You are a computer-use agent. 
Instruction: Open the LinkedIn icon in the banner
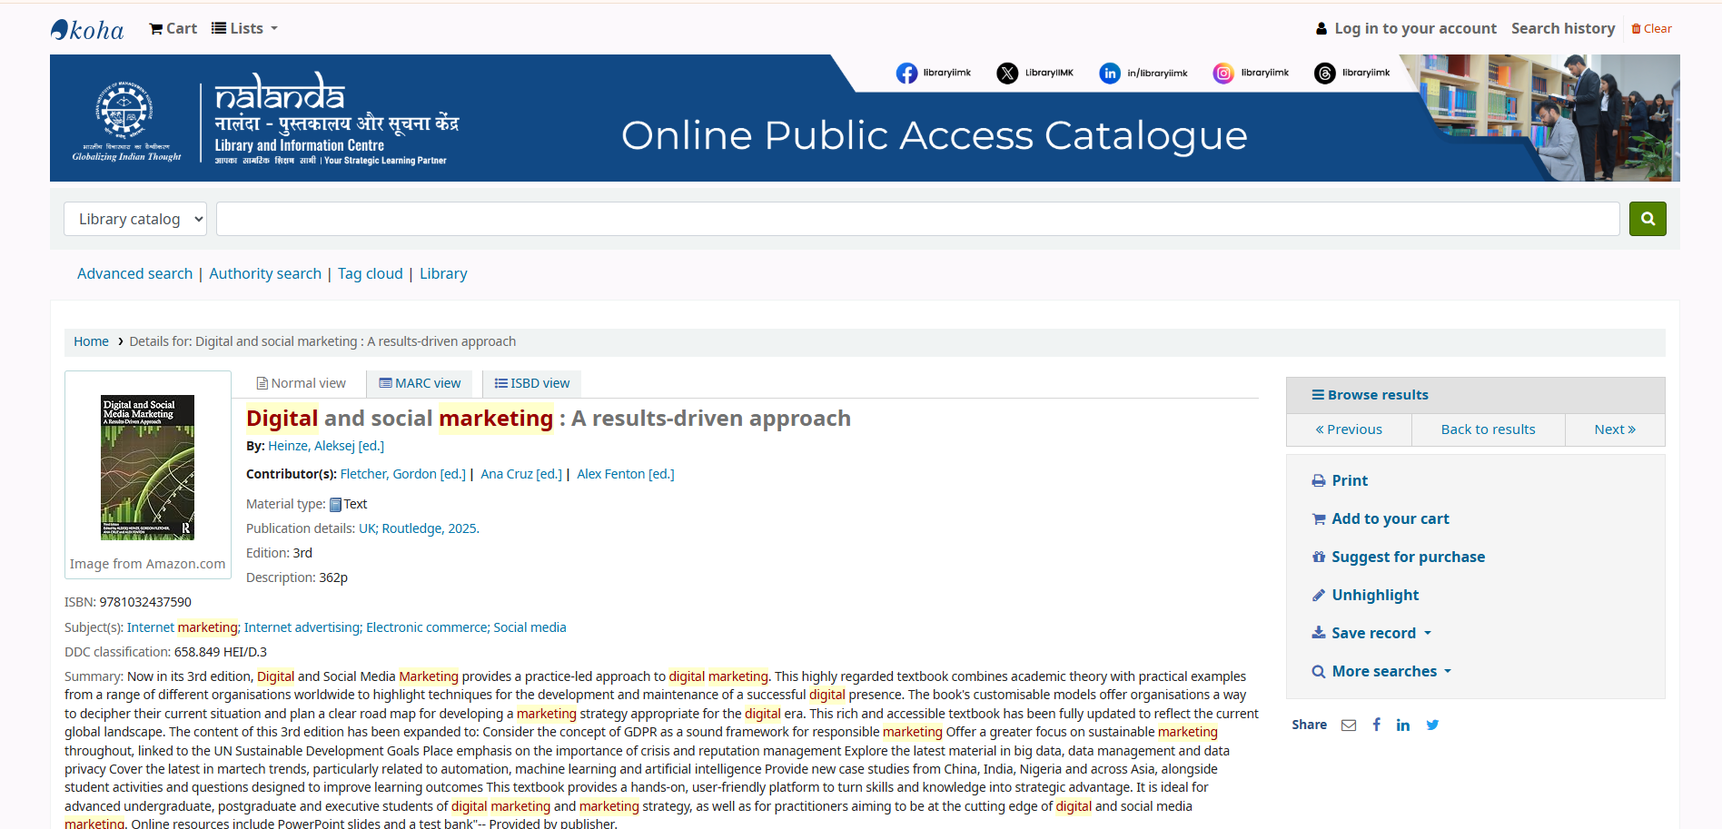[1109, 74]
